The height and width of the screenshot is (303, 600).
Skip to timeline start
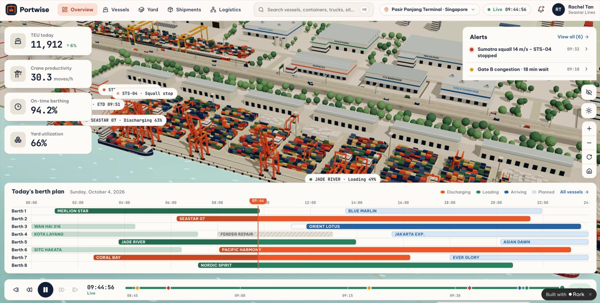pos(16,290)
